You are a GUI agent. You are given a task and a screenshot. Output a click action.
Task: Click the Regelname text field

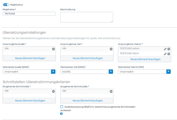pyautogui.click(x=29, y=14)
